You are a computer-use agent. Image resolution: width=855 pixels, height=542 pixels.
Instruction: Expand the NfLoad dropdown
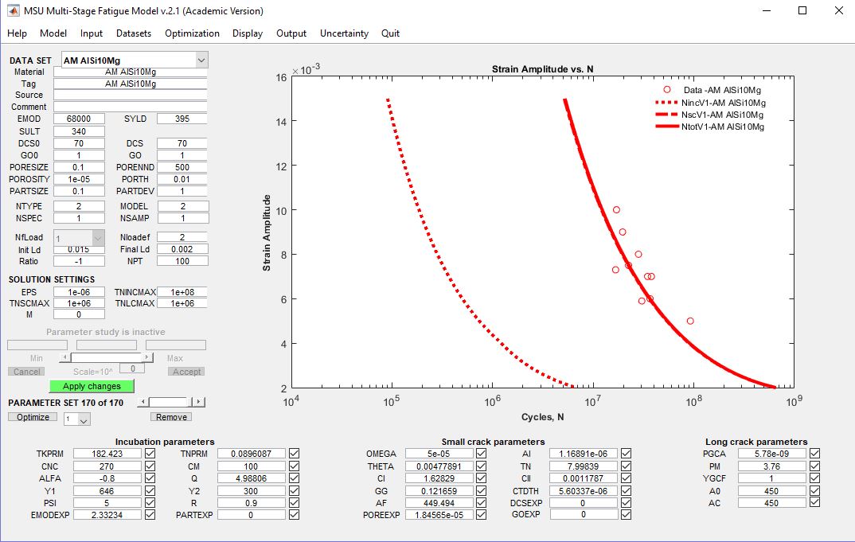point(97,237)
